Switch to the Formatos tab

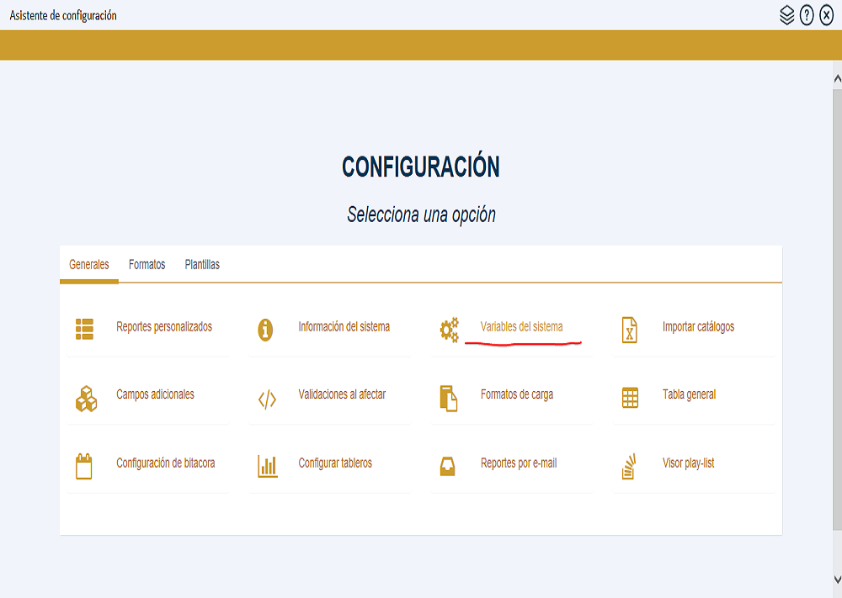[147, 264]
